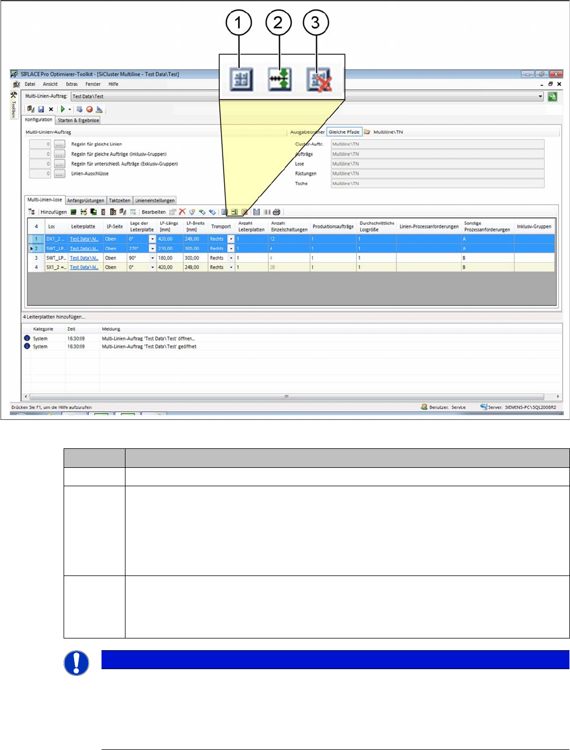Click the blue tag icon before the separator
This screenshot has height=750, width=570.
pyautogui.click(x=212, y=212)
